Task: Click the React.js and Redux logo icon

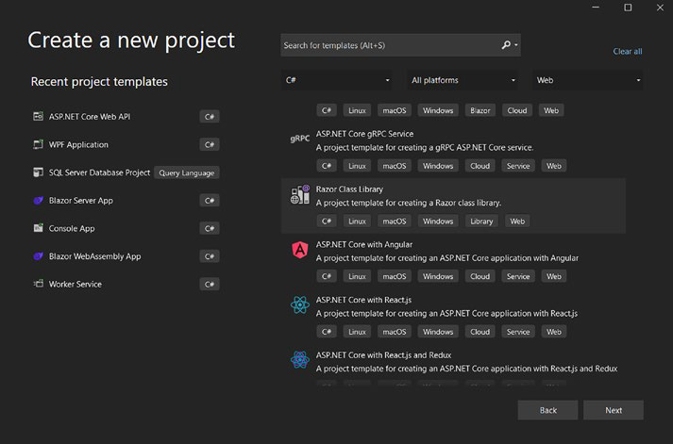Action: tap(300, 360)
